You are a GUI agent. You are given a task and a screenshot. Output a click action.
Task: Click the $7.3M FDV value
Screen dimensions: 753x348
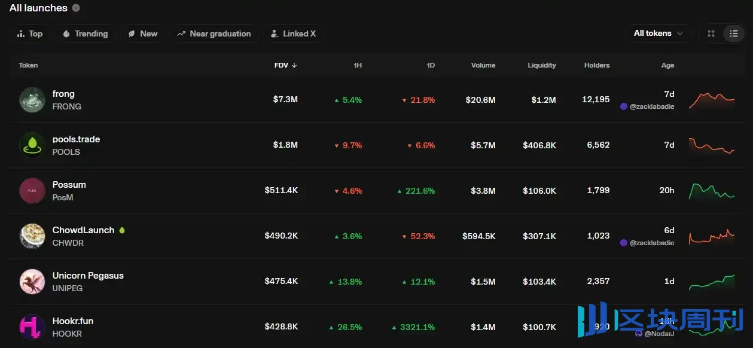[285, 100]
